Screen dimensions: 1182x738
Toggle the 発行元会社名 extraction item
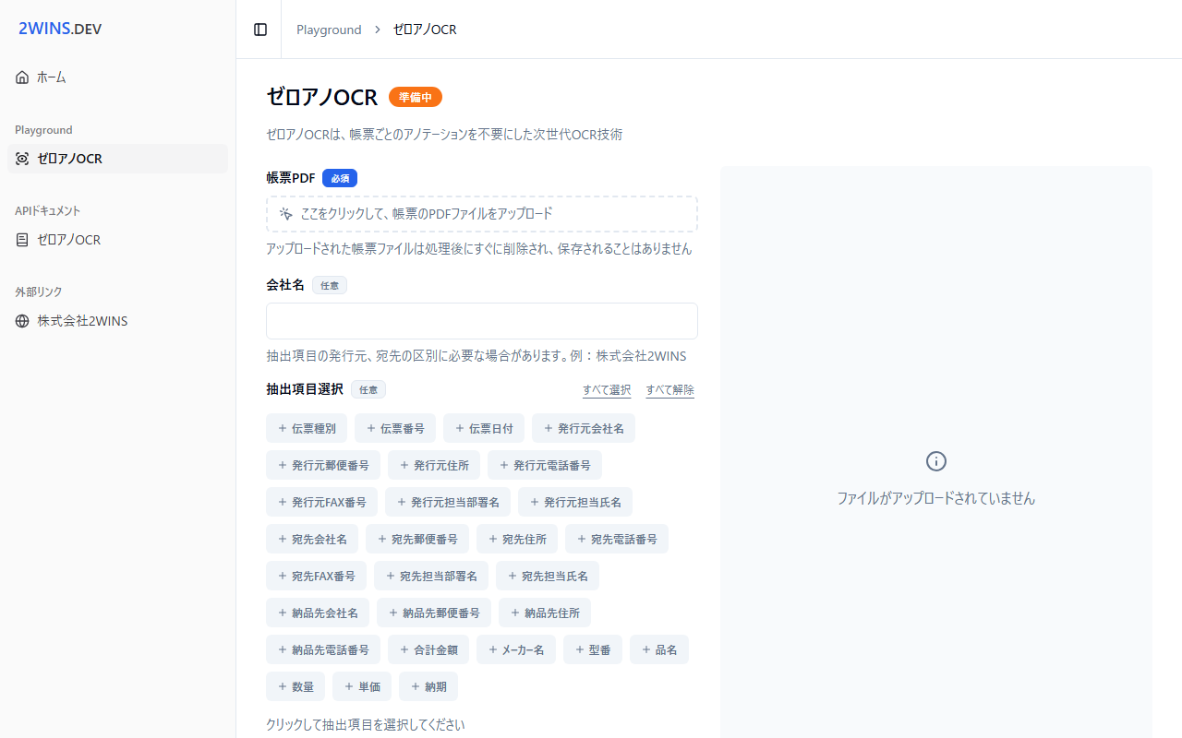583,428
